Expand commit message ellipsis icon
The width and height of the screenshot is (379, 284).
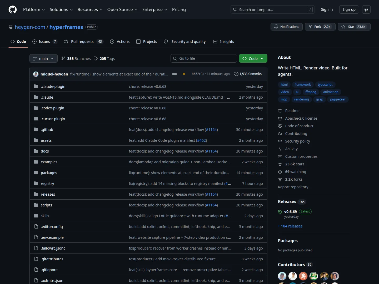pyautogui.click(x=174, y=74)
